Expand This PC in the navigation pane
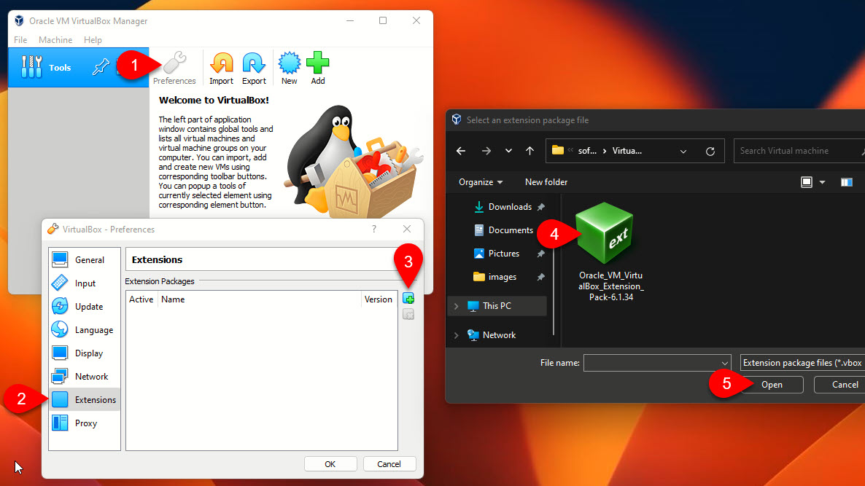This screenshot has height=486, width=865. pyautogui.click(x=457, y=306)
